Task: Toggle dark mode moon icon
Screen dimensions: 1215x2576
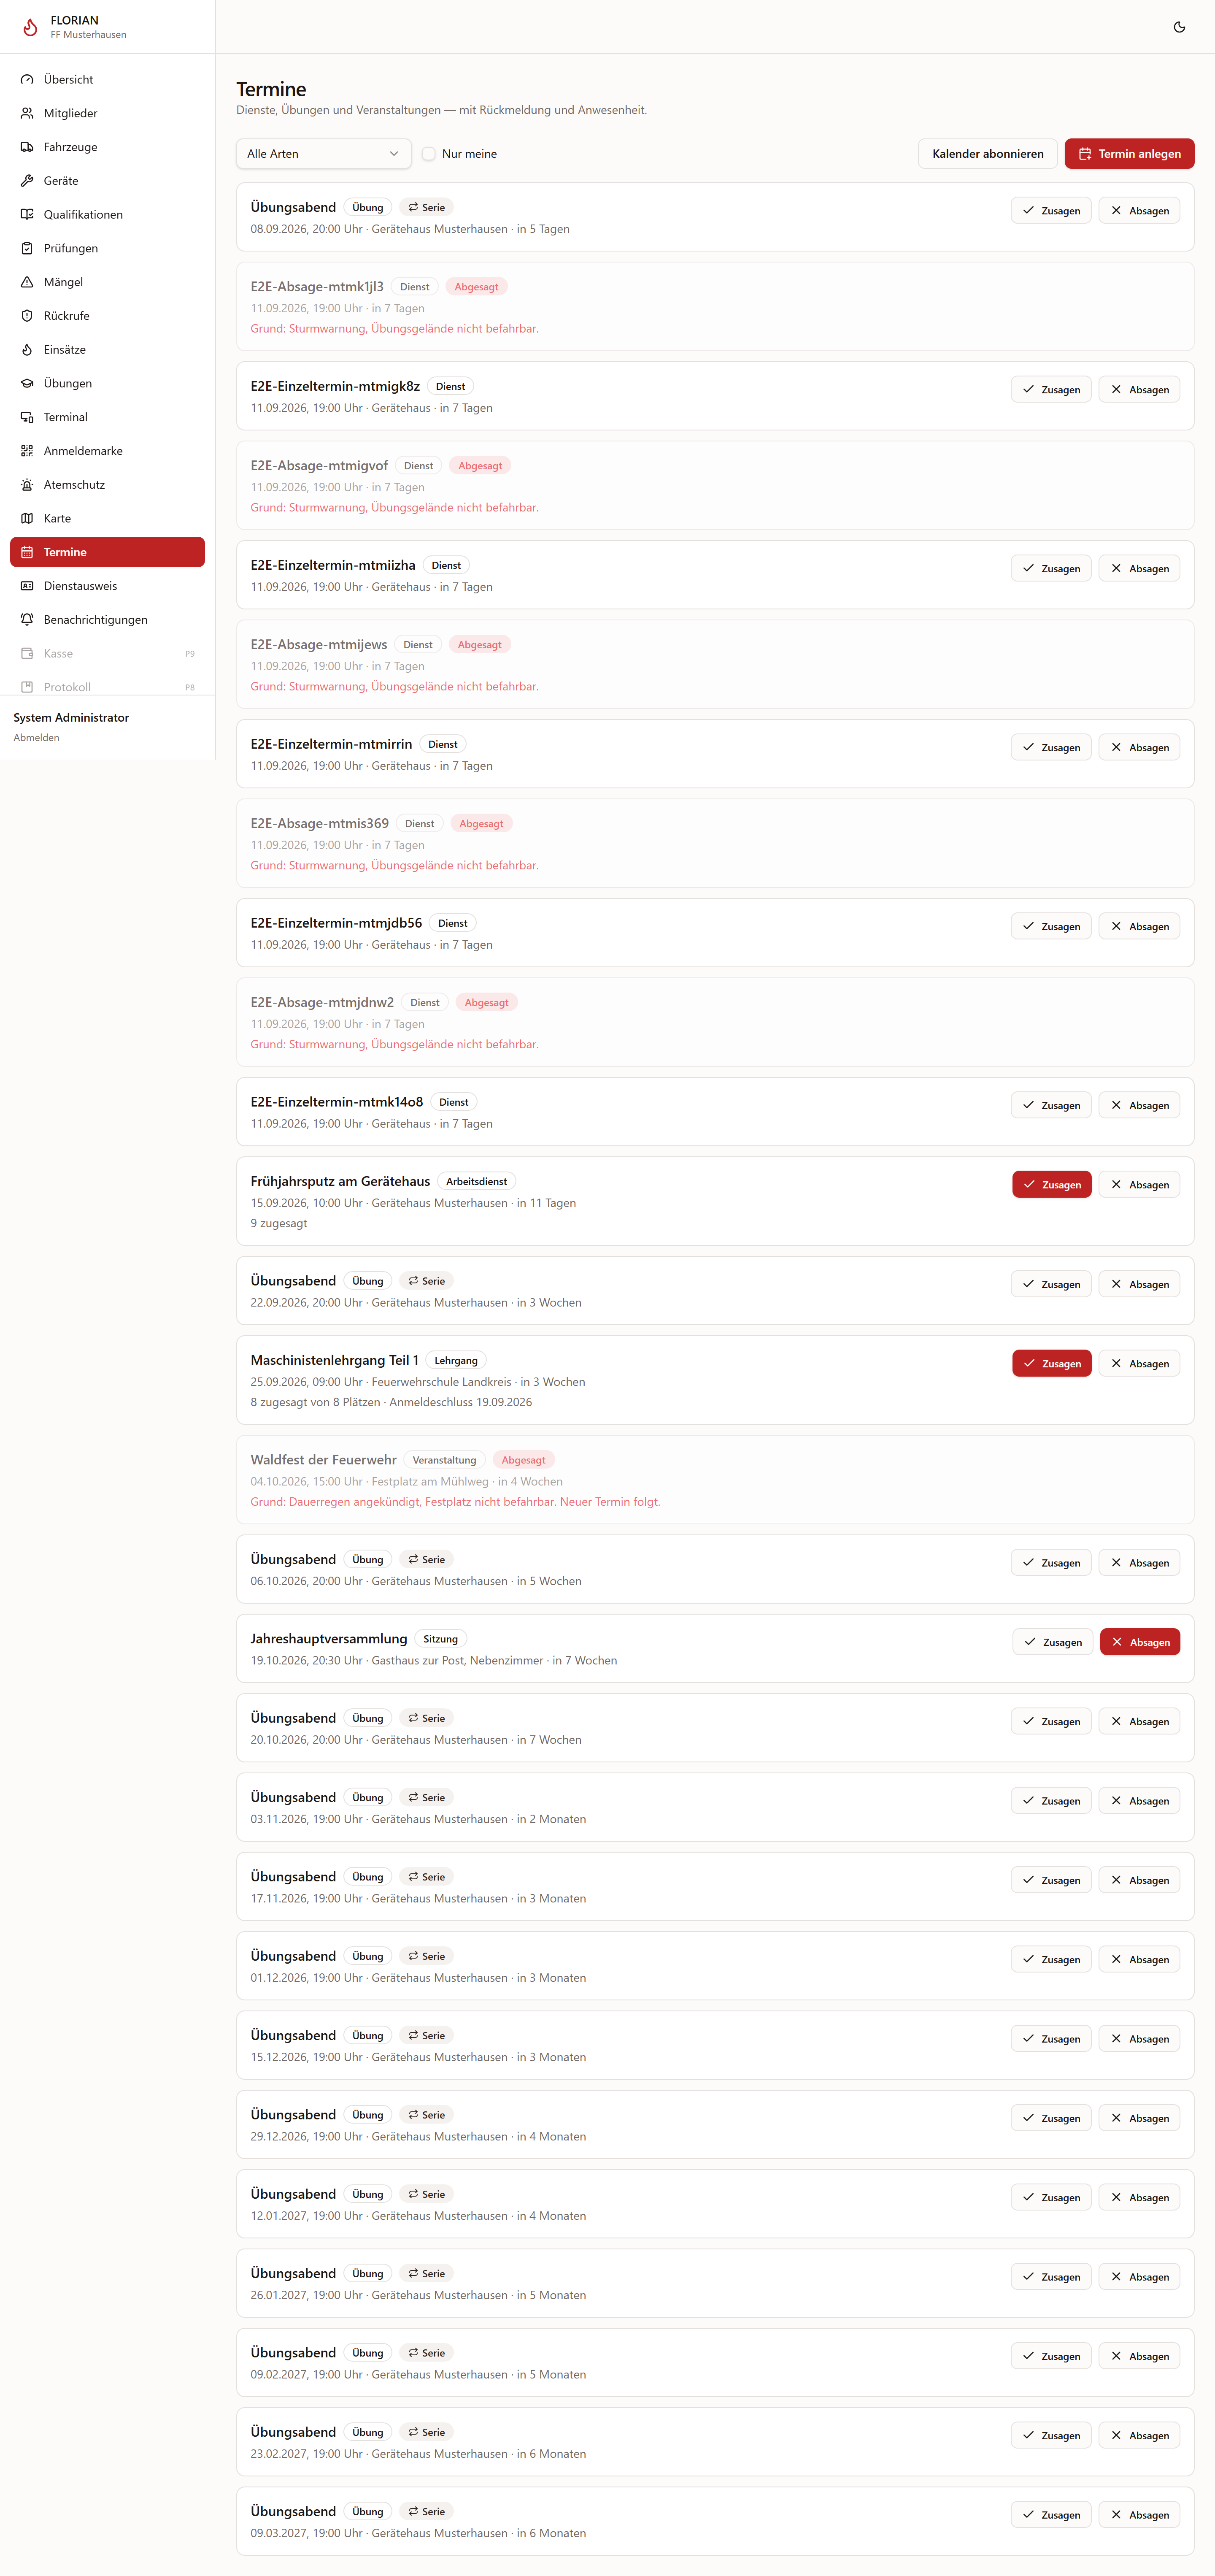Action: coord(1179,27)
